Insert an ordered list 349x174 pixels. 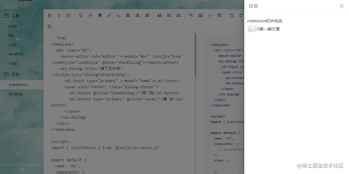pyautogui.click(x=169, y=15)
